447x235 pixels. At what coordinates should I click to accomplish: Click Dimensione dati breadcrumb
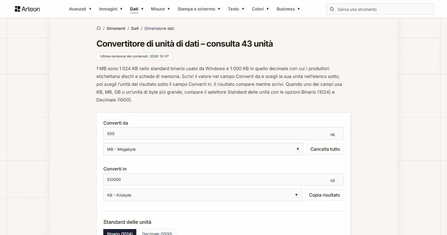tap(159, 28)
